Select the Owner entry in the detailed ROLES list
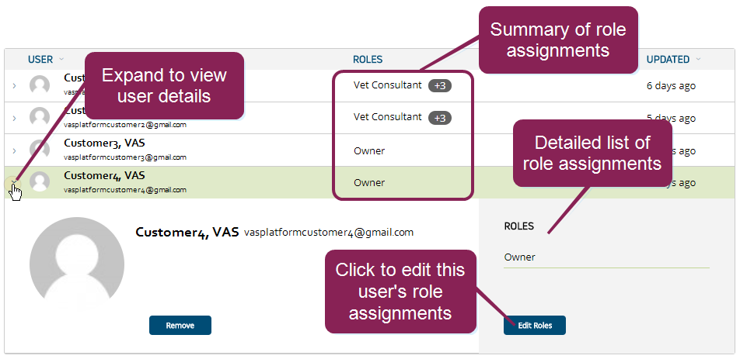The width and height of the screenshot is (740, 359). tap(520, 257)
